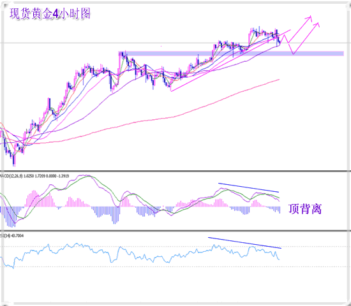Click the 顶背离 divergence label
The width and height of the screenshot is (351, 306).
click(x=305, y=209)
